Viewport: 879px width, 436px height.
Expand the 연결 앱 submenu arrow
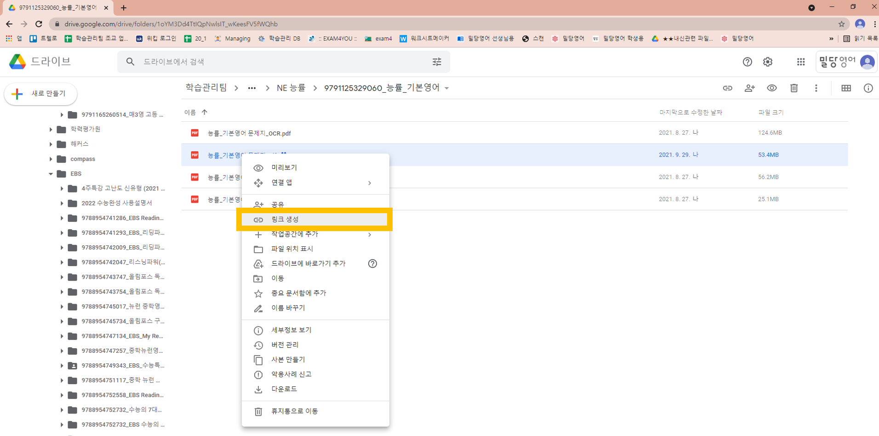370,183
